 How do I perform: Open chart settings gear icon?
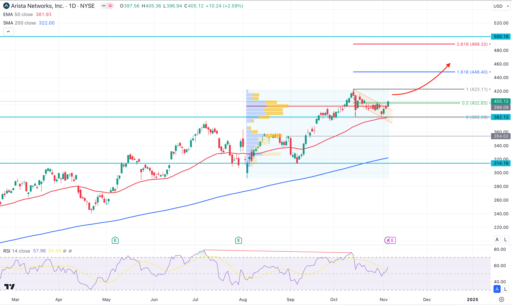[x=501, y=300]
